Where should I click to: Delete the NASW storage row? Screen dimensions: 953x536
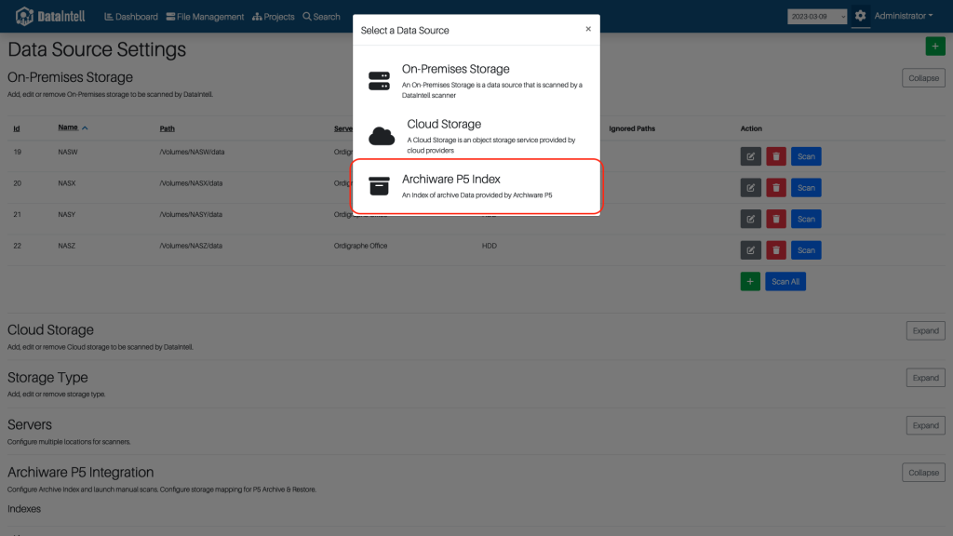point(776,156)
